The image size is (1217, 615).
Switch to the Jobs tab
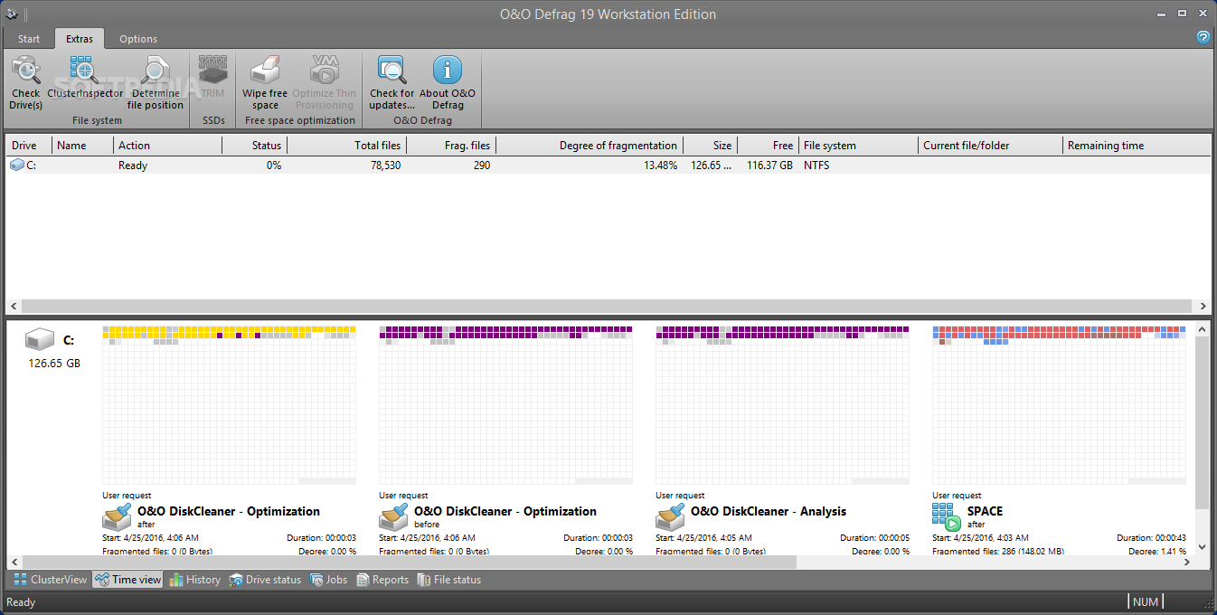click(329, 580)
